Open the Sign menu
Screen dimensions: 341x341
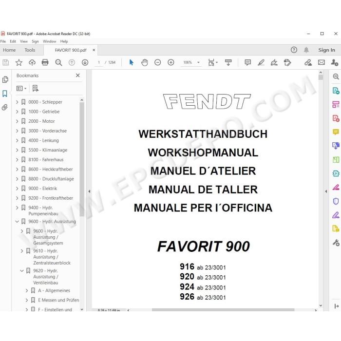[35, 41]
